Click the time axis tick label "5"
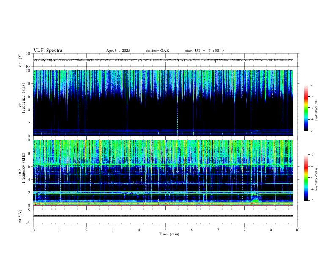Viewport: 335px width, 258px height. point(165,230)
